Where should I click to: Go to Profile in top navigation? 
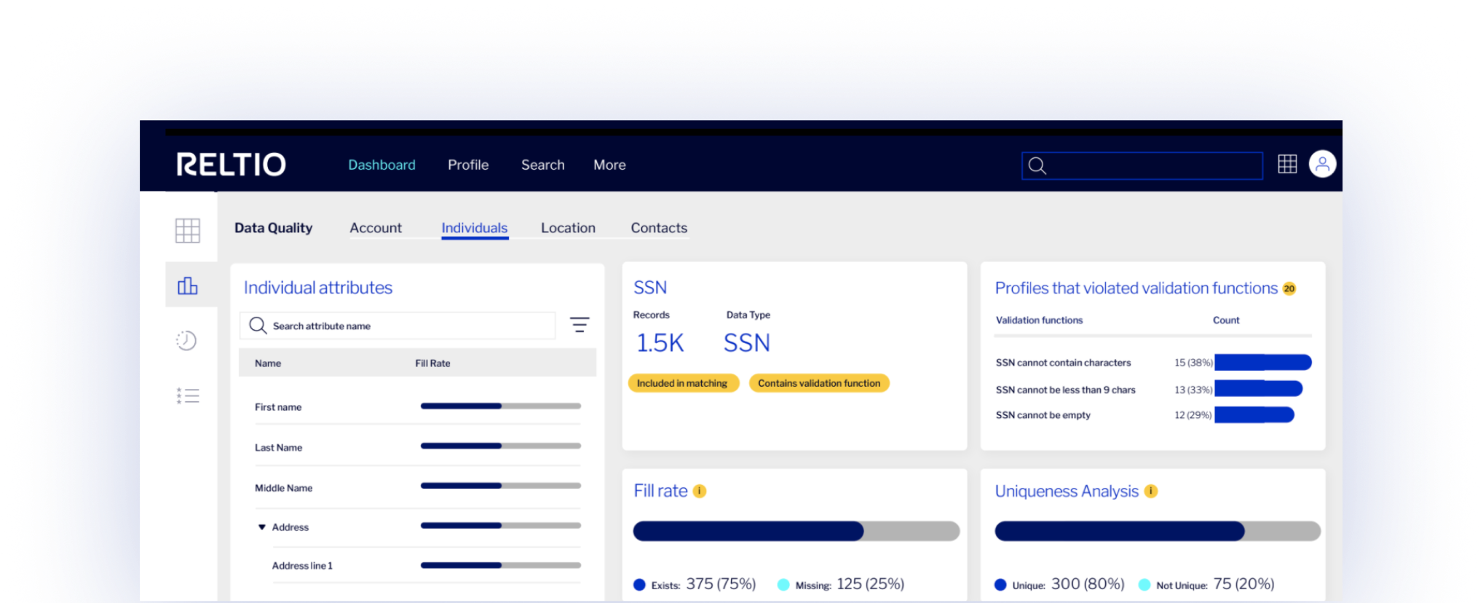(468, 165)
